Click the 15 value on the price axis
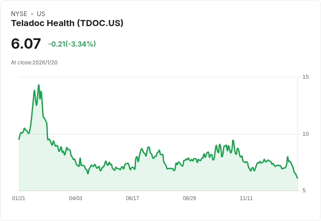Image resolution: width=321 pixels, height=221 pixels. [305, 77]
